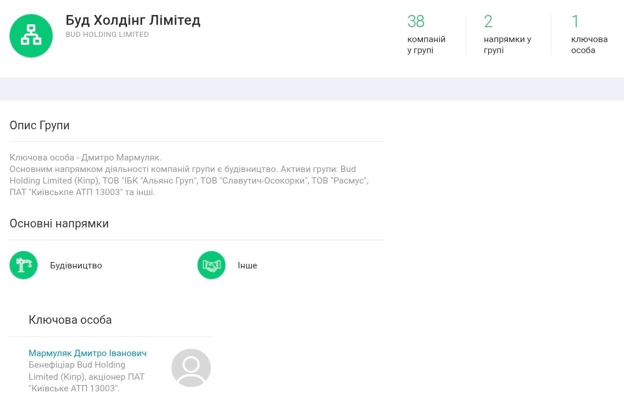Screen dimensions: 624x415
Task: Click the construction crane icon
Action: [24, 266]
